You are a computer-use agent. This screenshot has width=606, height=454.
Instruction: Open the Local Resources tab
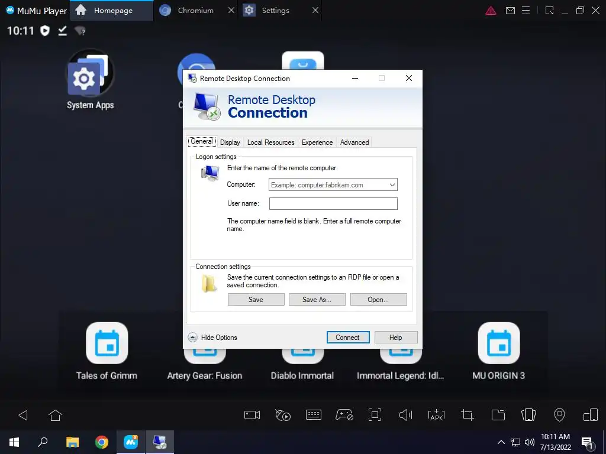tap(271, 142)
